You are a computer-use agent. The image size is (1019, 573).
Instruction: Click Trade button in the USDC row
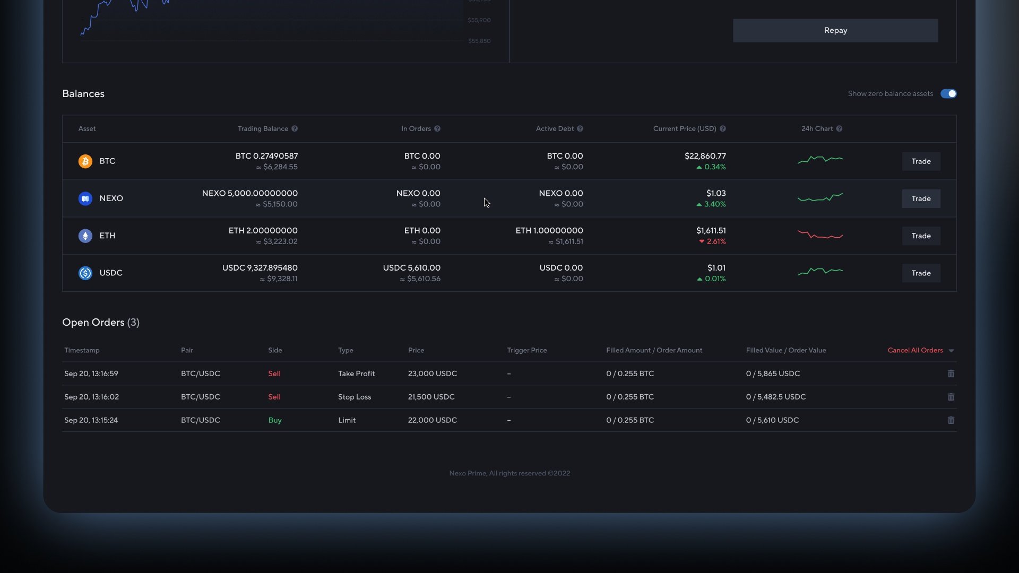click(921, 273)
